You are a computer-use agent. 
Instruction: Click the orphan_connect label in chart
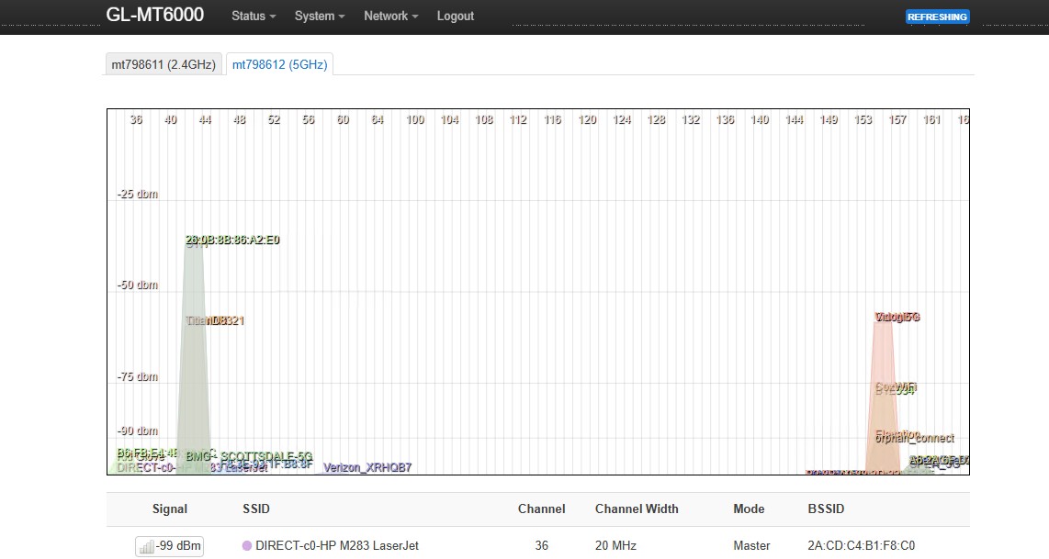point(915,439)
